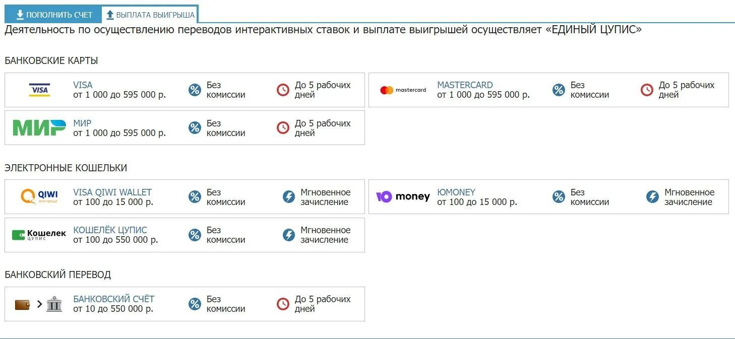
Task: Click 'от 1 000 до 595 000 р.' under VISA
Action: click(x=119, y=95)
